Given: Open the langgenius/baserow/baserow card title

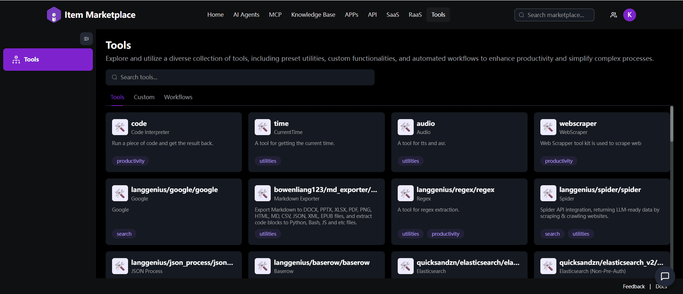Looking at the screenshot, I should [322, 262].
